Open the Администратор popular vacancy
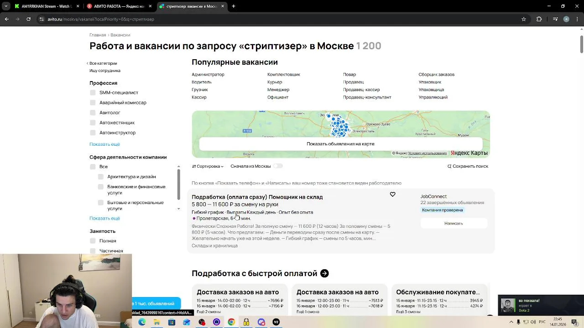This screenshot has width=584, height=328. point(208,74)
